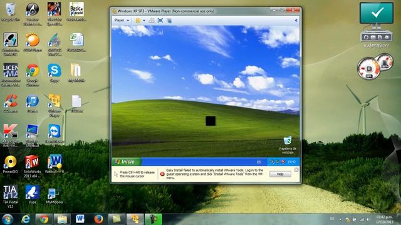
Task: Click the power icon on Kaspersky gadget
Action: coord(366,37)
